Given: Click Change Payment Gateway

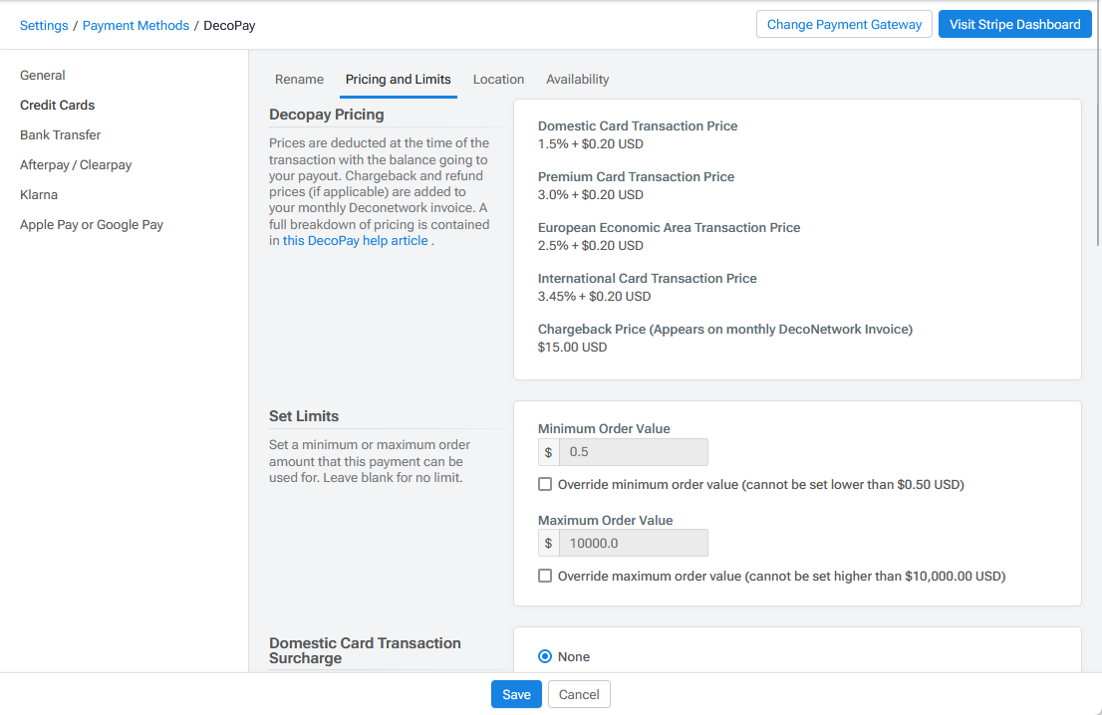Looking at the screenshot, I should (x=844, y=24).
